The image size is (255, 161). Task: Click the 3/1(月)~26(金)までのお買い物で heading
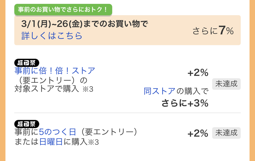[x=85, y=24]
